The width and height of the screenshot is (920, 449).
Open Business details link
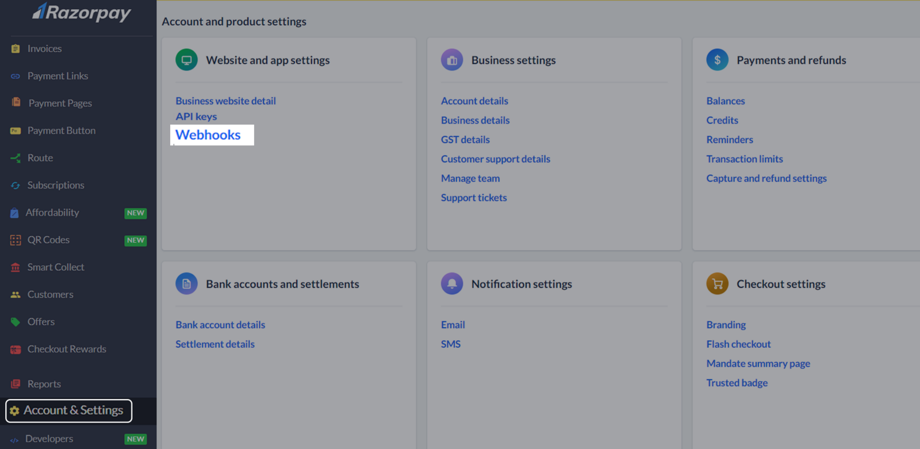(x=476, y=120)
